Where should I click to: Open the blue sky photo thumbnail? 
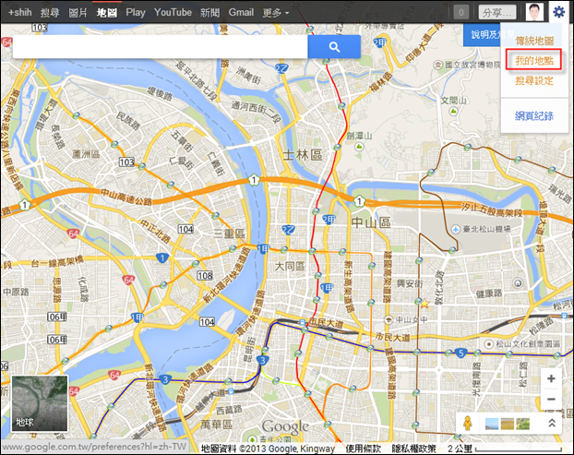tap(491, 424)
